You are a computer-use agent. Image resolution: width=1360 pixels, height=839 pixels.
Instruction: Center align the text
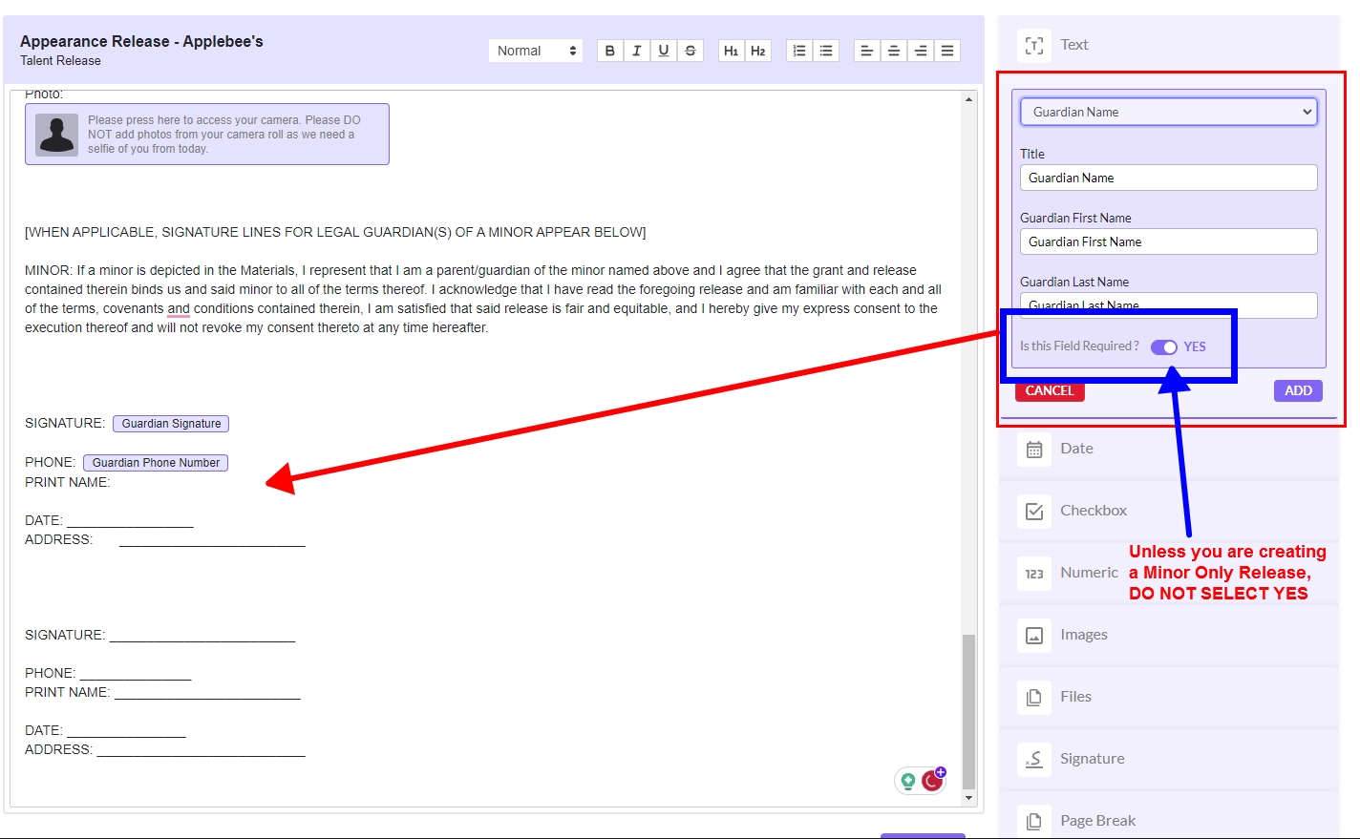coord(893,51)
